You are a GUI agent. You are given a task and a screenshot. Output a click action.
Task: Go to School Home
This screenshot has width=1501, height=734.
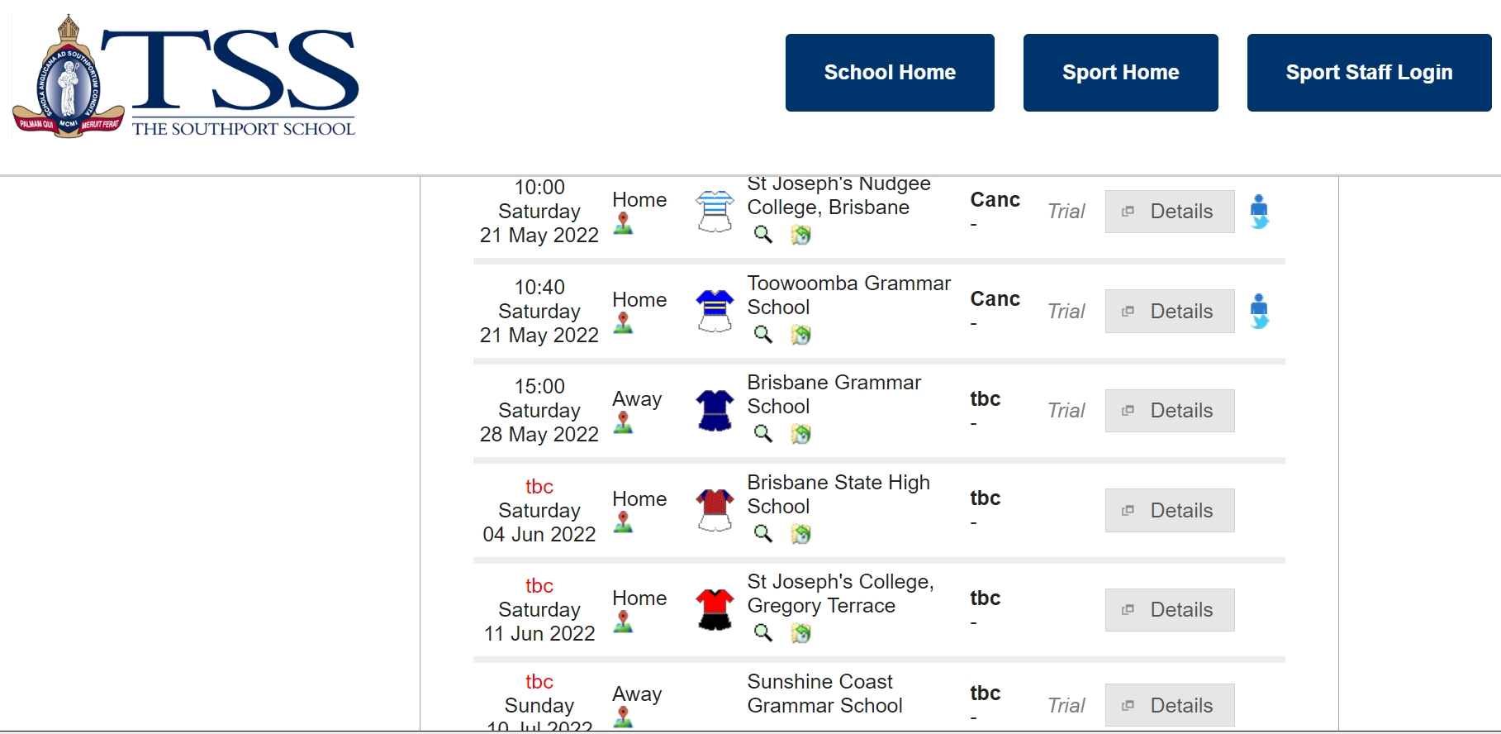(x=890, y=73)
